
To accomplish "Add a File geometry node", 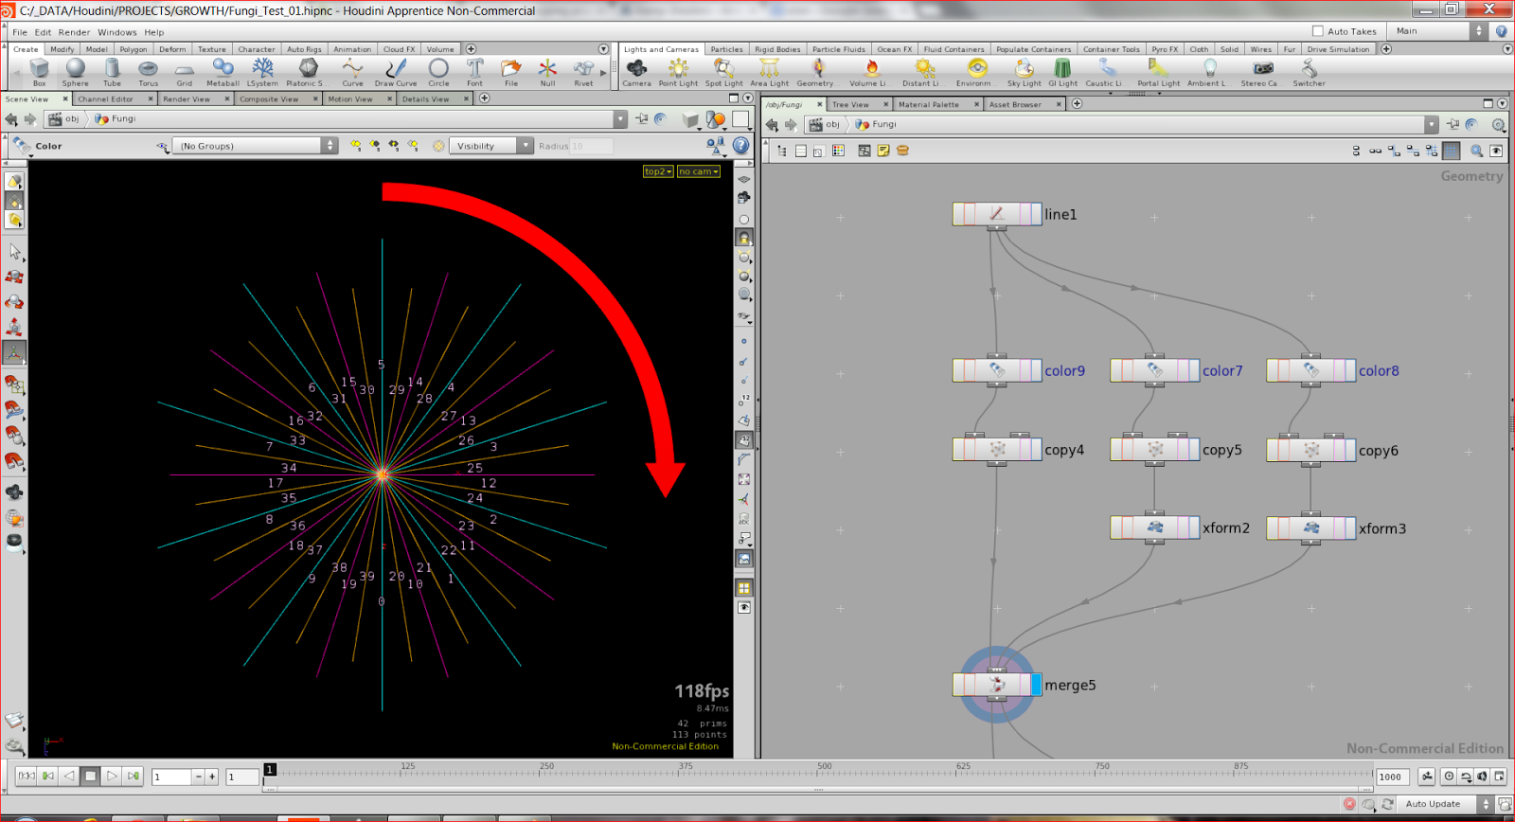I will click(x=511, y=72).
